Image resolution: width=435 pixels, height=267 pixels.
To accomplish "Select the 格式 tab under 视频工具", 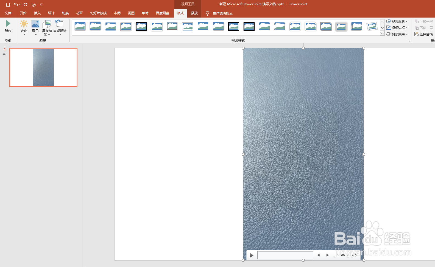I will (180, 13).
